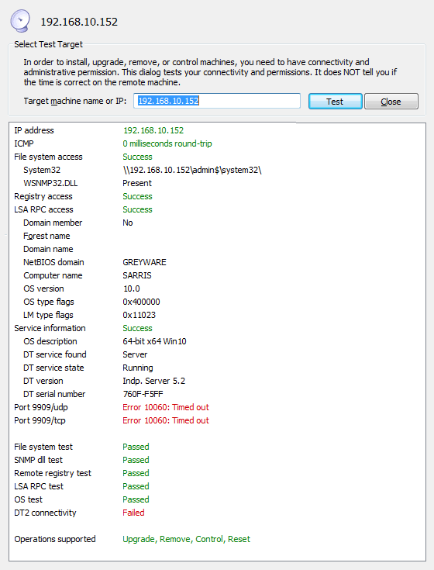
Task: Click the 'Present' value for WSNMP32.DLL
Action: (137, 183)
